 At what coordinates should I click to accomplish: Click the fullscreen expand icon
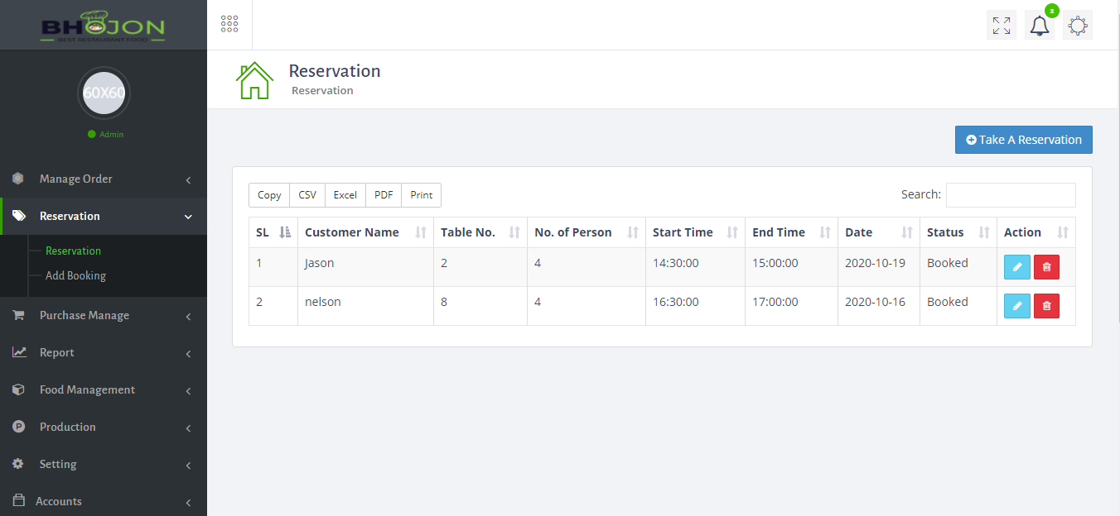(1002, 26)
